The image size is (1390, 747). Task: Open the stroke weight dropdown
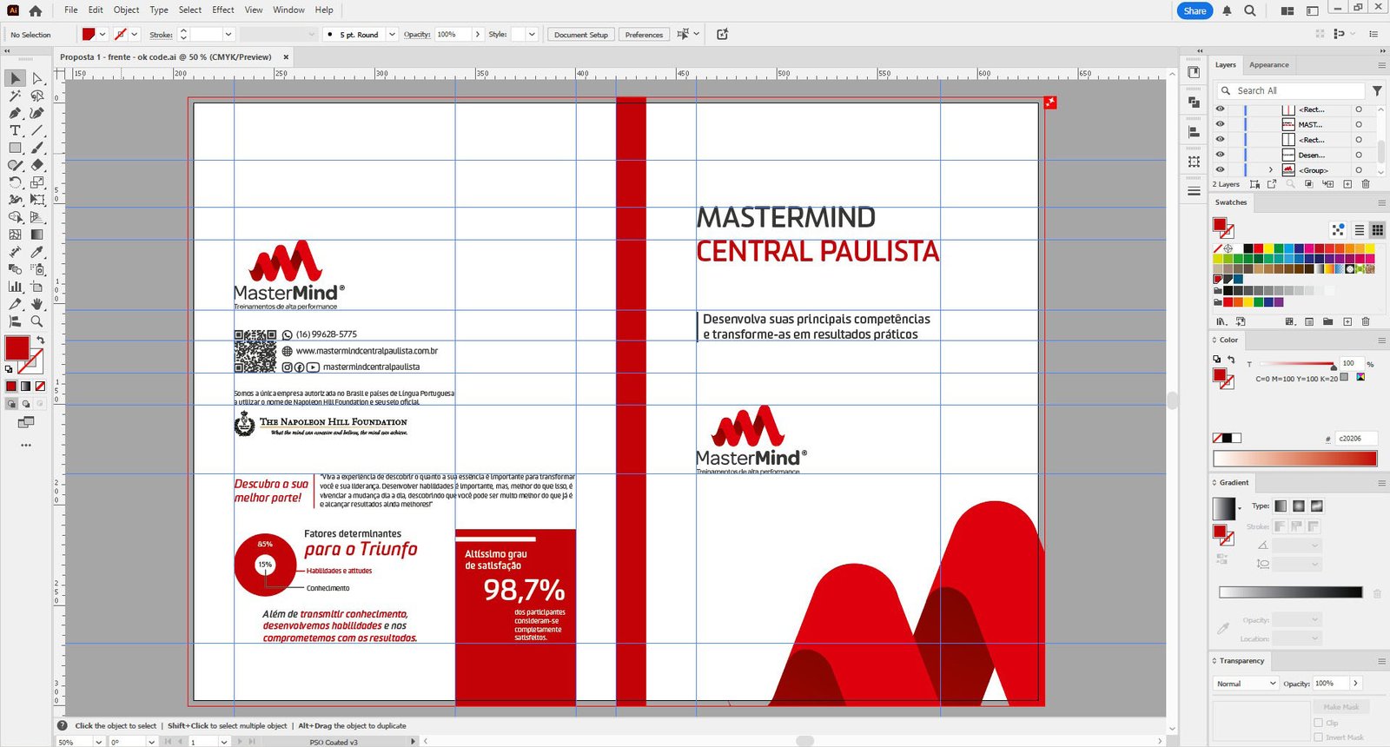pos(228,34)
